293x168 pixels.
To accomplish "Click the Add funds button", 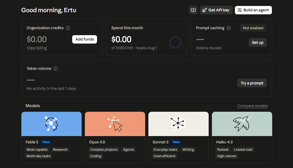I will point(84,39).
